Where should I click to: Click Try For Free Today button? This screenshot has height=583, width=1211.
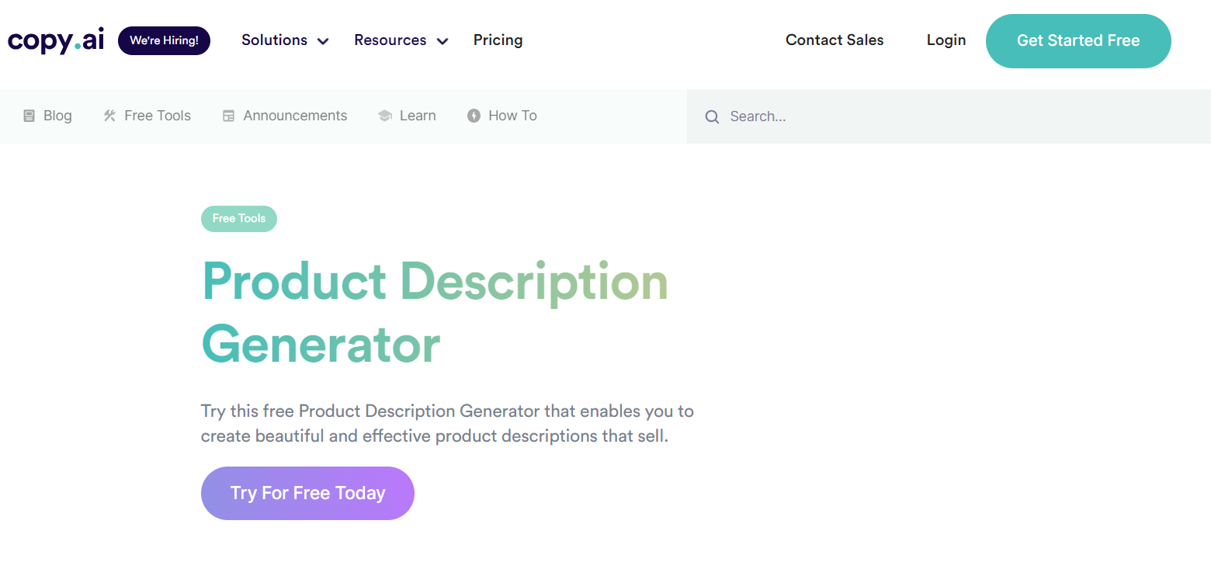coord(307,493)
